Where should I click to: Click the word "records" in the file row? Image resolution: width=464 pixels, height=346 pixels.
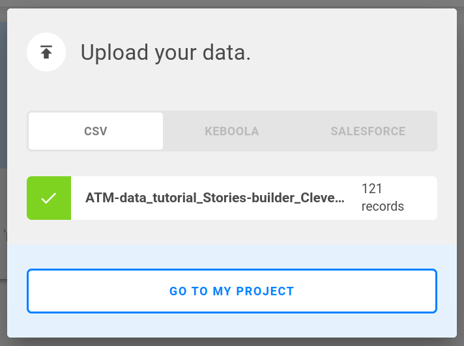click(x=383, y=207)
